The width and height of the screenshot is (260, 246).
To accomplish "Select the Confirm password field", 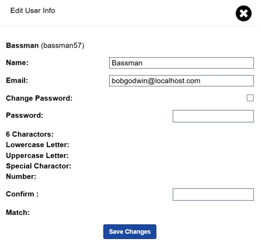I will point(213,195).
